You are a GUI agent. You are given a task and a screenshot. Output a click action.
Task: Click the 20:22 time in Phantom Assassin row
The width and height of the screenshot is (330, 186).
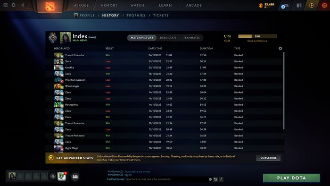169,80
